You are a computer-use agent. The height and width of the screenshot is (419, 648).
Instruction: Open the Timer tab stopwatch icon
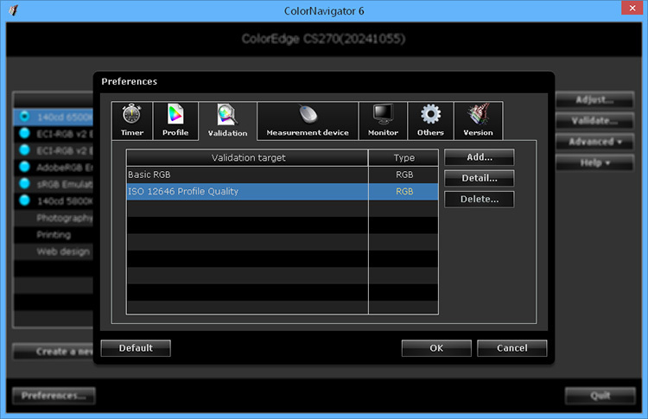(132, 114)
